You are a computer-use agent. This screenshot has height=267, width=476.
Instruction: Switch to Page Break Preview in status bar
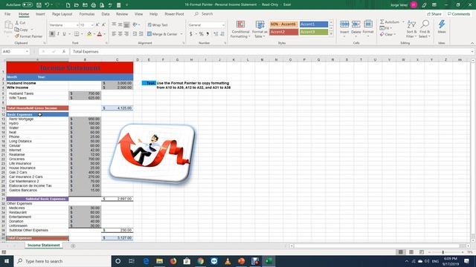(x=422, y=252)
